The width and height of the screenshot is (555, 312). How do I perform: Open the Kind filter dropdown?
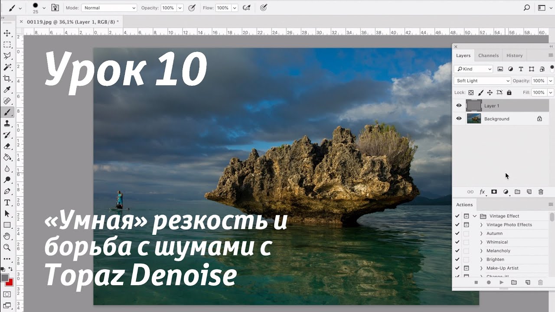coord(473,69)
